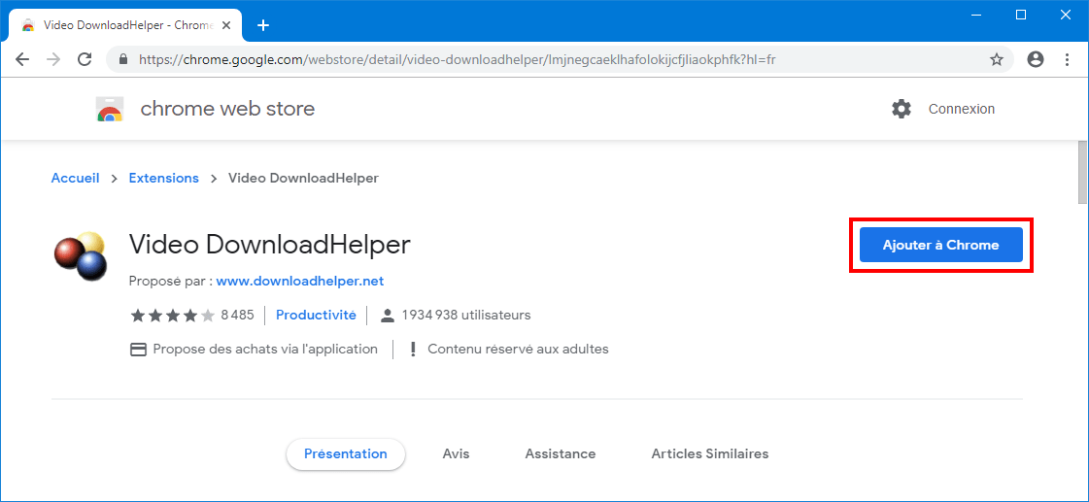This screenshot has height=502, width=1089.
Task: Click the browser forward arrow
Action: coord(53,59)
